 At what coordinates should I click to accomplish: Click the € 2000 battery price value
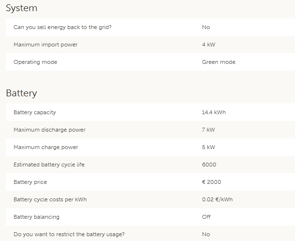tap(211, 182)
